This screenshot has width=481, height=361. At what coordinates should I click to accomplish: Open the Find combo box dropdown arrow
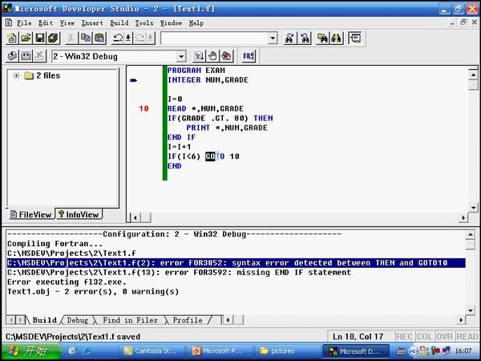point(272,38)
